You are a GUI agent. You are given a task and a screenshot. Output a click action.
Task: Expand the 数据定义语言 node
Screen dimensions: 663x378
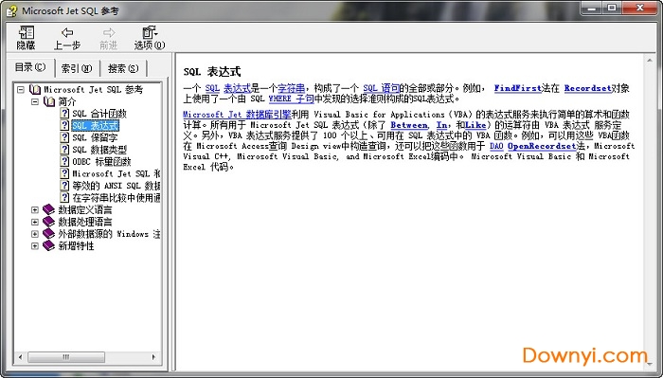(x=35, y=209)
